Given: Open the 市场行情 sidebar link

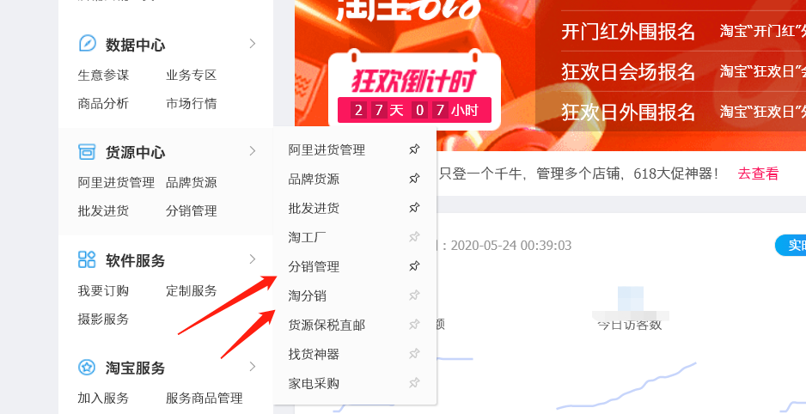Looking at the screenshot, I should click(192, 103).
